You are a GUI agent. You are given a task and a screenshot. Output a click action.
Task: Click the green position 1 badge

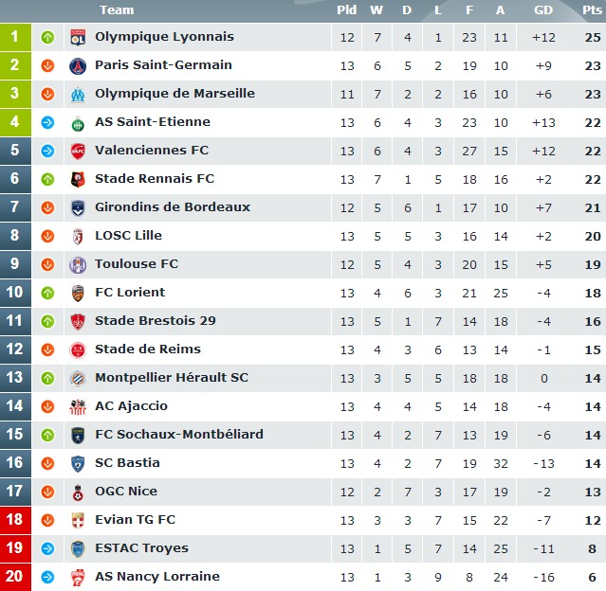point(15,38)
